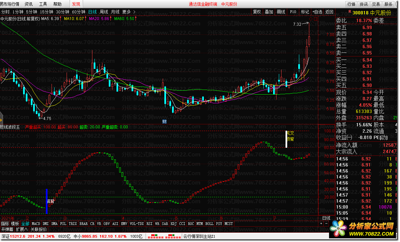Click the 复权 adjustment button
400x242 pixels.
(x=257, y=12)
